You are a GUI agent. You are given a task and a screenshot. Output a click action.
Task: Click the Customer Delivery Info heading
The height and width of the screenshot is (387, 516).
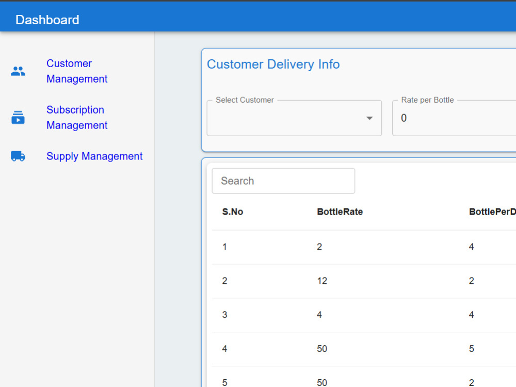pos(273,64)
